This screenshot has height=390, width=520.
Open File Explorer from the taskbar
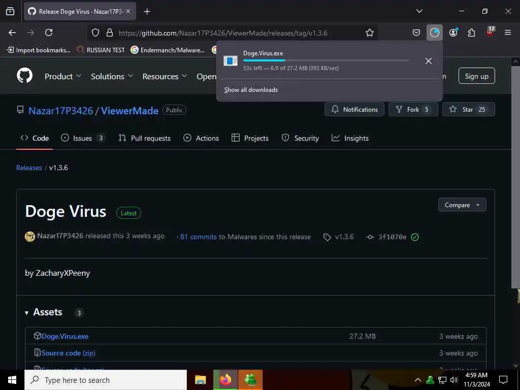point(200,380)
